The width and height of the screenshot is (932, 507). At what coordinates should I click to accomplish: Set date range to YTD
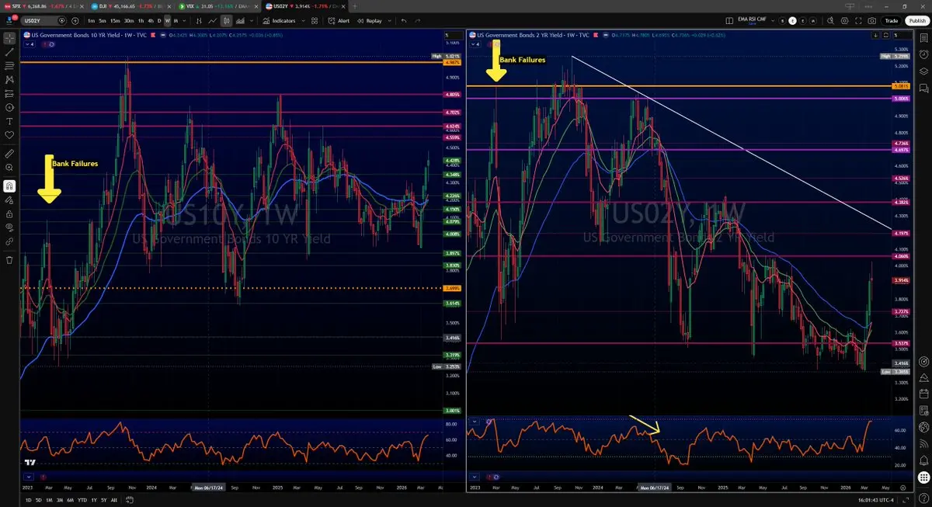pos(82,500)
